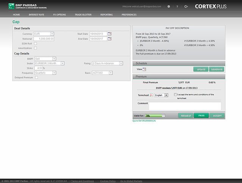Click the UPDATE schedule button
242x183 pixels.
[x=201, y=69]
